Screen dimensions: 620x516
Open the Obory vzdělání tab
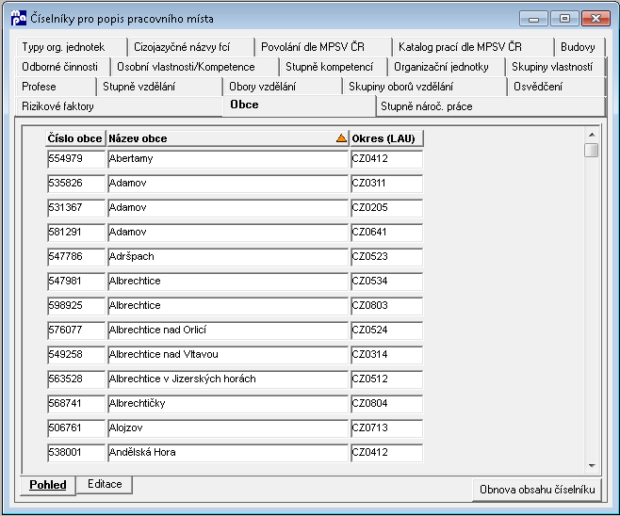pyautogui.click(x=283, y=87)
